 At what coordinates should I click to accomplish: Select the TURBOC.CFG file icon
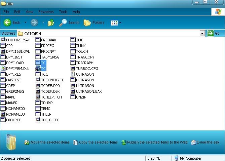click(73, 69)
